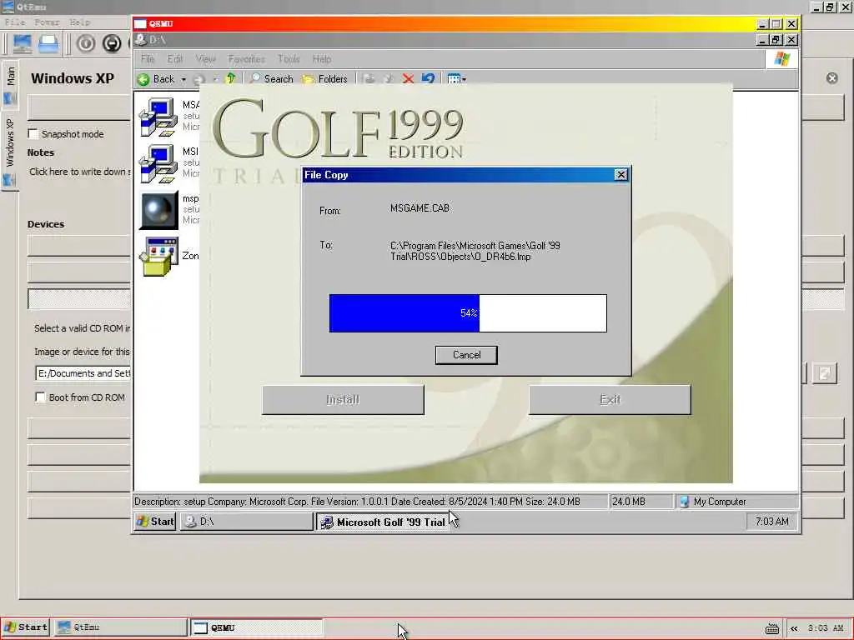Click the QEMU host taskbar button
The width and height of the screenshot is (854, 640).
(257, 627)
